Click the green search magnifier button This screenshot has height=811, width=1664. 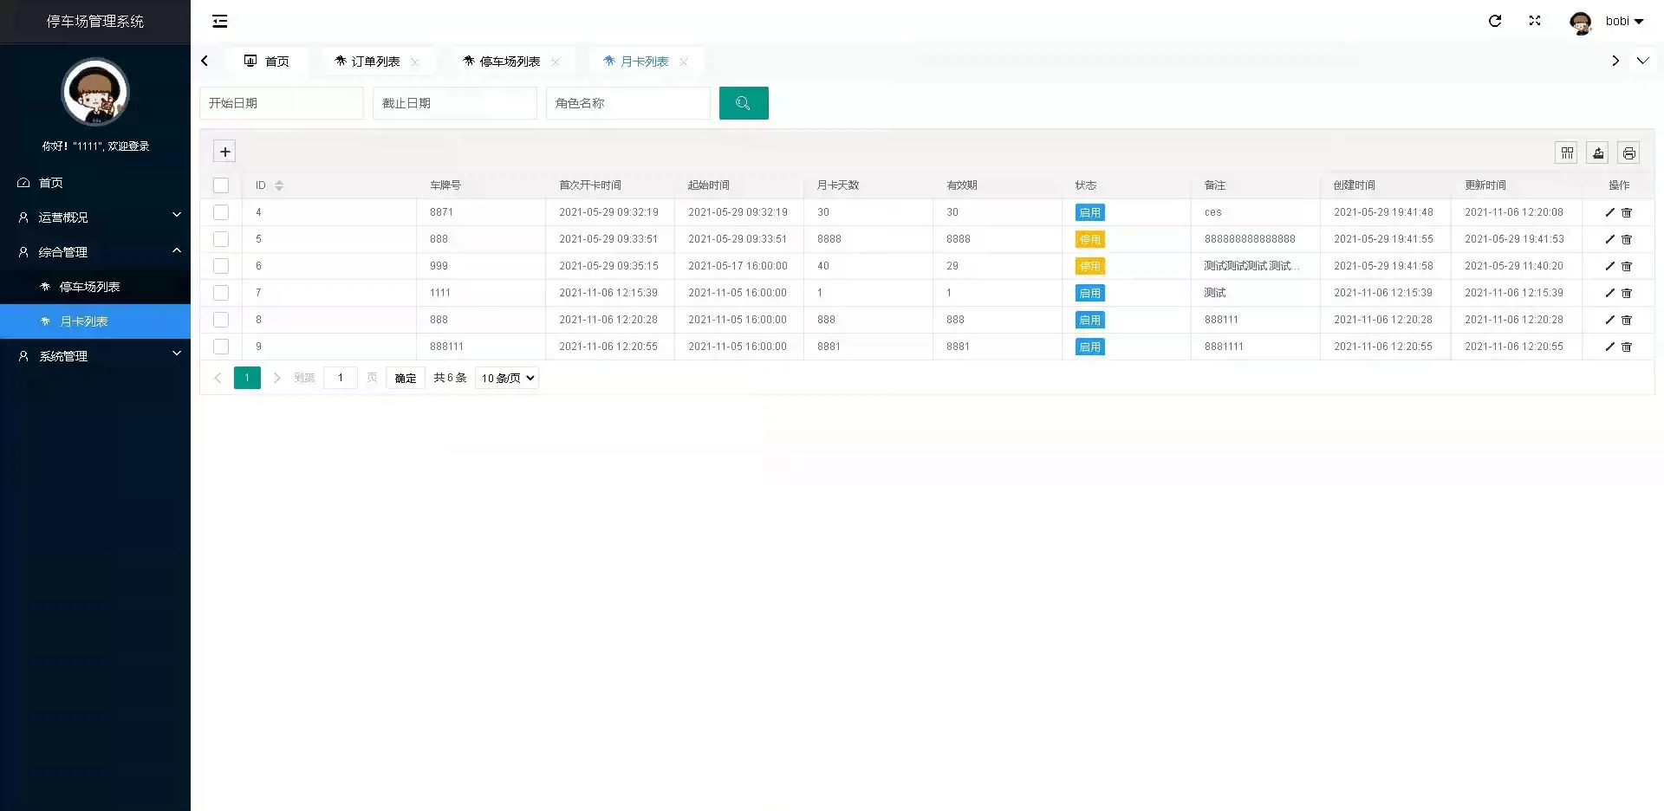pos(743,103)
